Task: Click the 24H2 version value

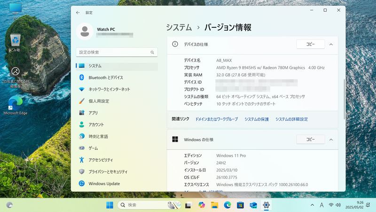Action: (221, 163)
